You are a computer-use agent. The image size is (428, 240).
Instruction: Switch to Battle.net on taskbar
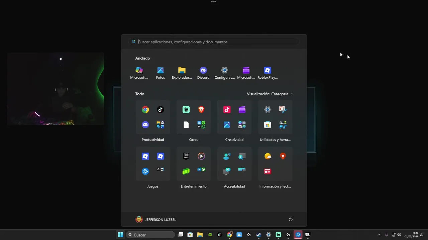coord(298,235)
